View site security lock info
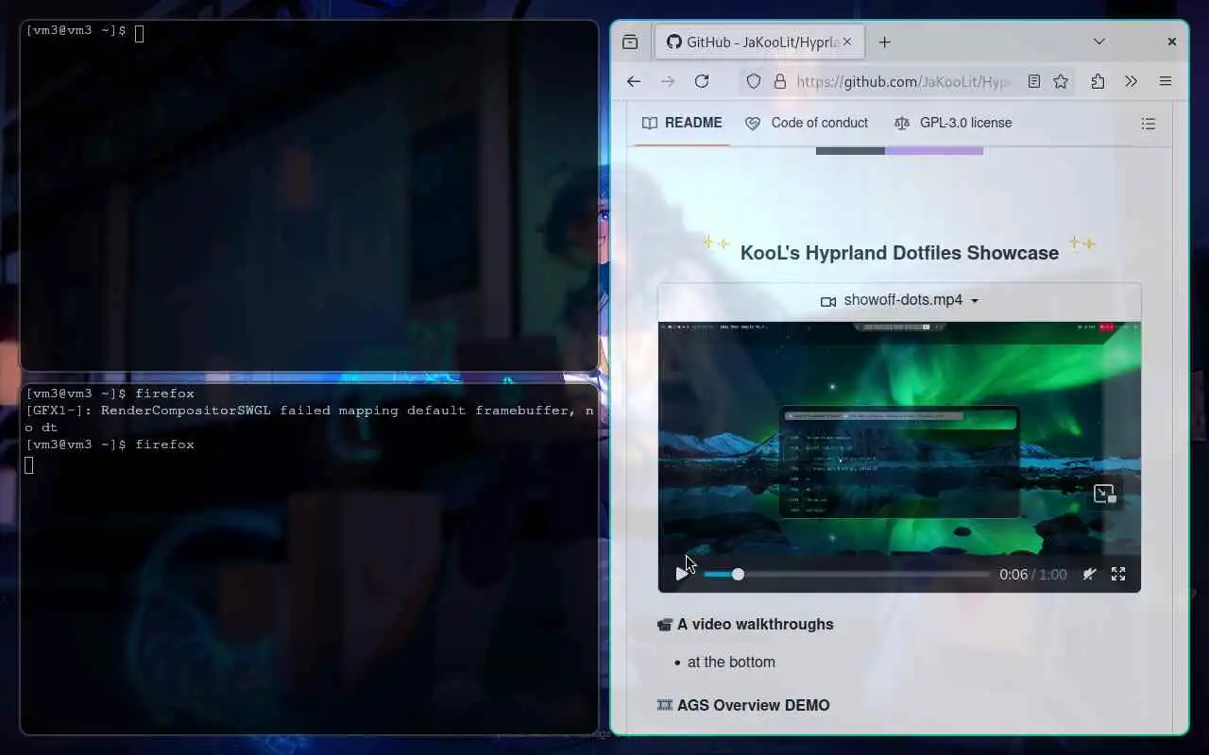This screenshot has width=1209, height=755. (780, 81)
